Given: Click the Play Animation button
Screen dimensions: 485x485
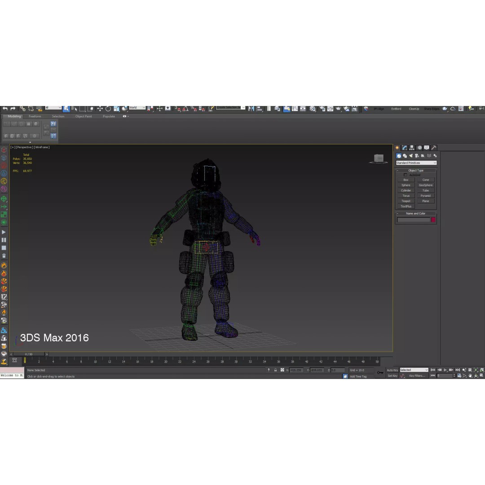Looking at the screenshot, I should (445, 370).
